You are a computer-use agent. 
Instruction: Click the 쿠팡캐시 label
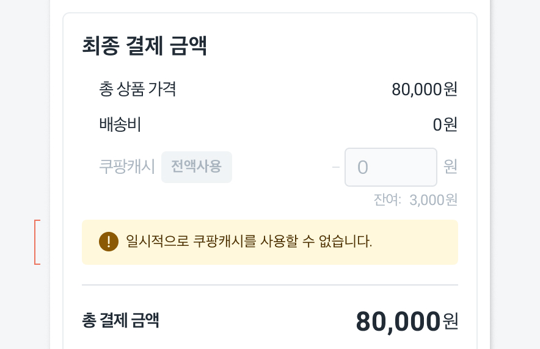[x=127, y=167]
